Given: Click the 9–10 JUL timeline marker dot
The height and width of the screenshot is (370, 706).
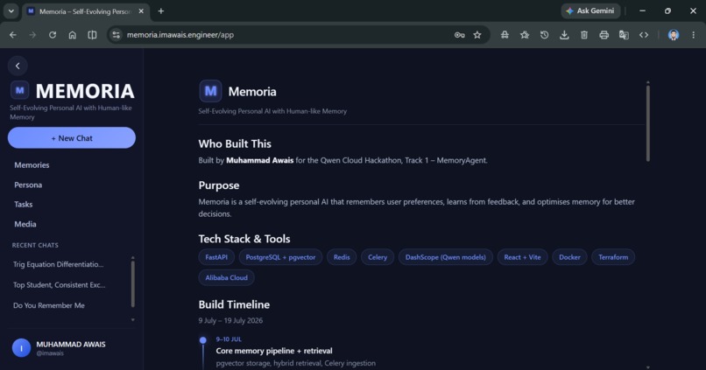Looking at the screenshot, I should point(203,340).
